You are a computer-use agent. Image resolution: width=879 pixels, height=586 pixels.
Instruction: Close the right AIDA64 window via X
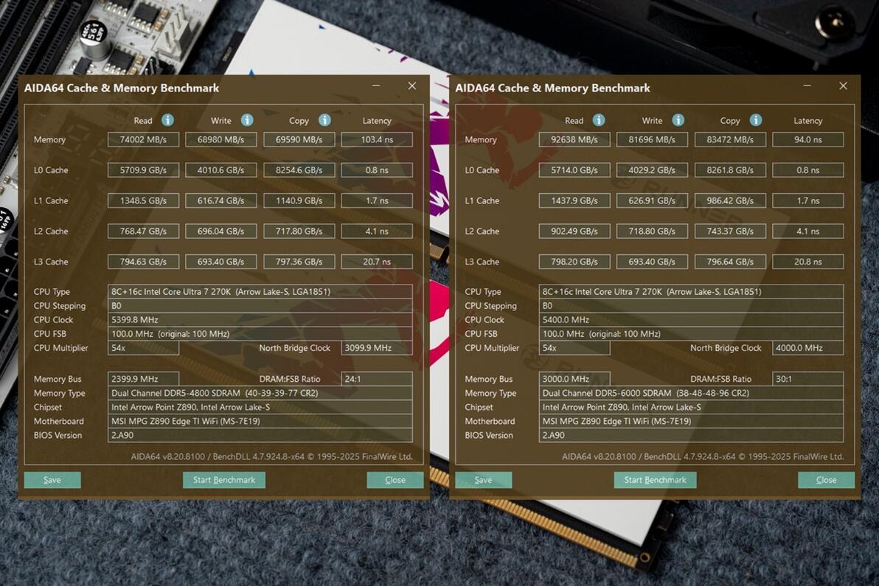(x=843, y=86)
